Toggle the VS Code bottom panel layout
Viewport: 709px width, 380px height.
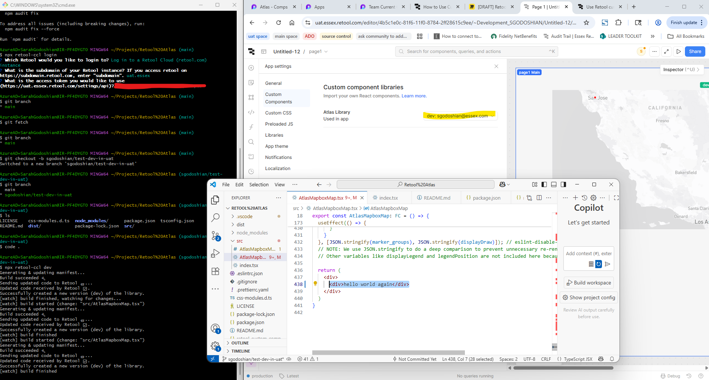[554, 184]
